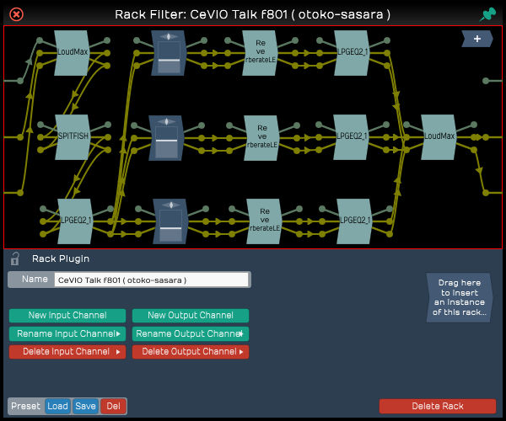Select the bottom row volume fader node
Screen dimensions: 506x421
tap(170, 221)
